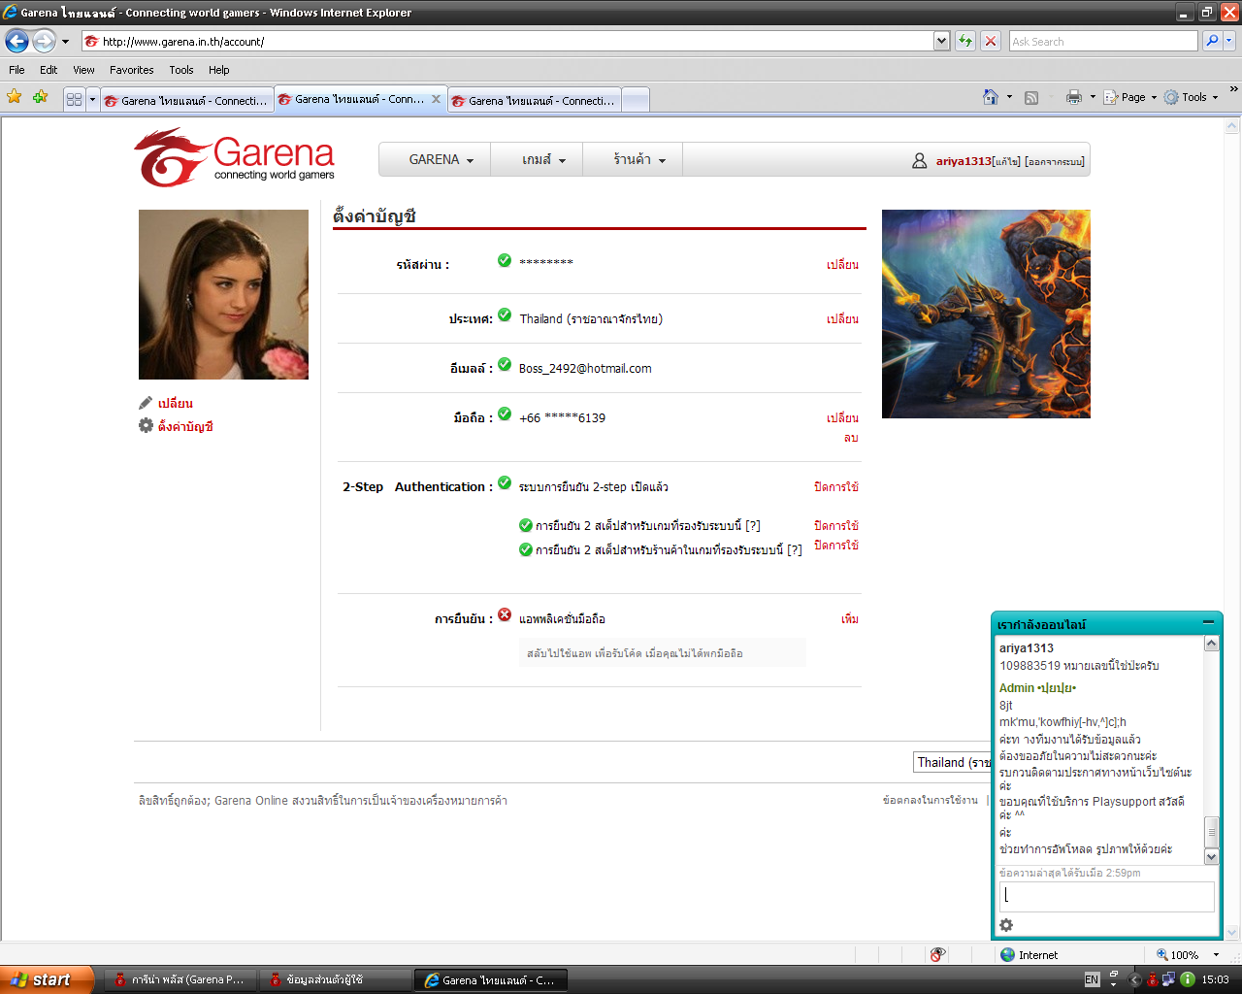The width and height of the screenshot is (1242, 994).
Task: Click the [?] help after สำหรับเกมที่รองรับระบบนี้
Action: tap(753, 525)
